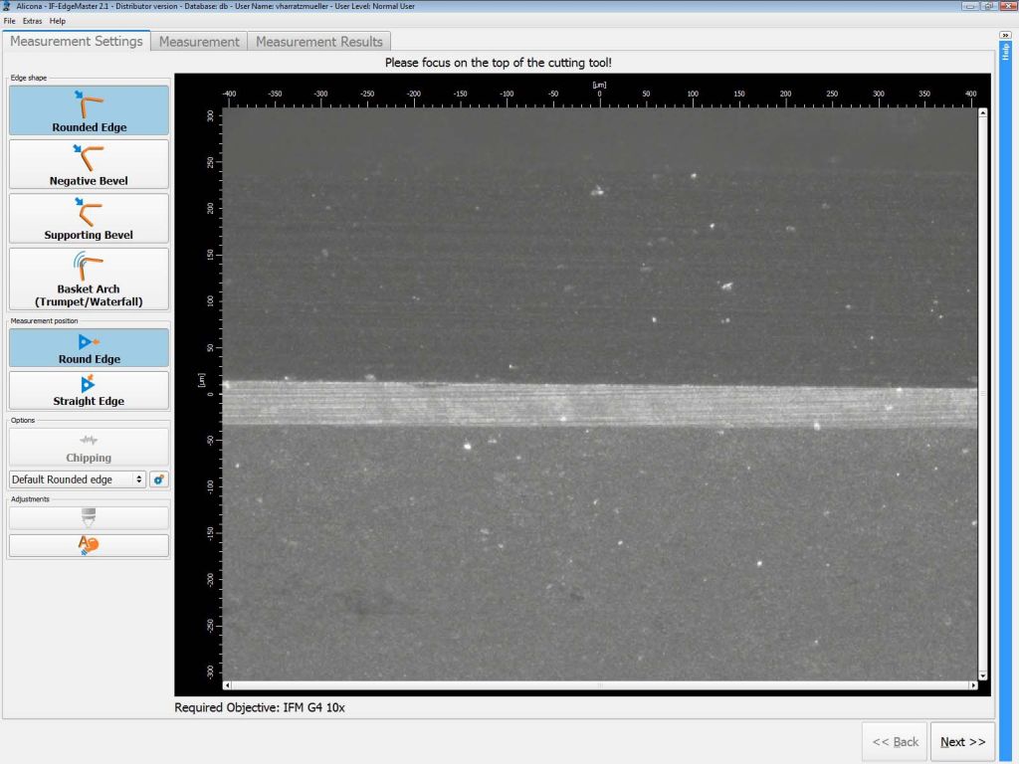Select Basket Arch (Trumpet/Waterfall) shape
The width and height of the screenshot is (1019, 764).
(x=89, y=279)
